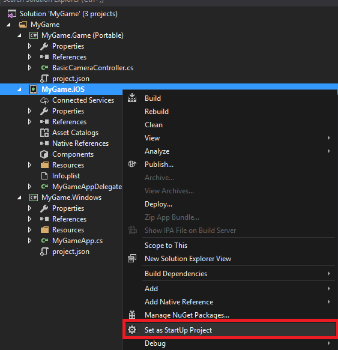Image resolution: width=338 pixels, height=350 pixels.
Task: Open Build Dependencies submenu
Action: (x=230, y=273)
